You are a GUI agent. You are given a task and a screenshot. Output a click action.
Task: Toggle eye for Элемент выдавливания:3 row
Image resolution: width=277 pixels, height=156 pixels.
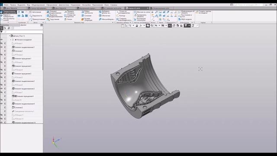pos(2,88)
